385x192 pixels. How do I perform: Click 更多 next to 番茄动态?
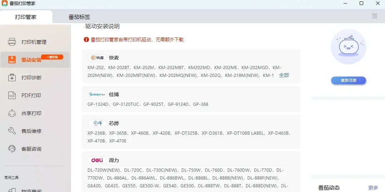tap(373, 188)
